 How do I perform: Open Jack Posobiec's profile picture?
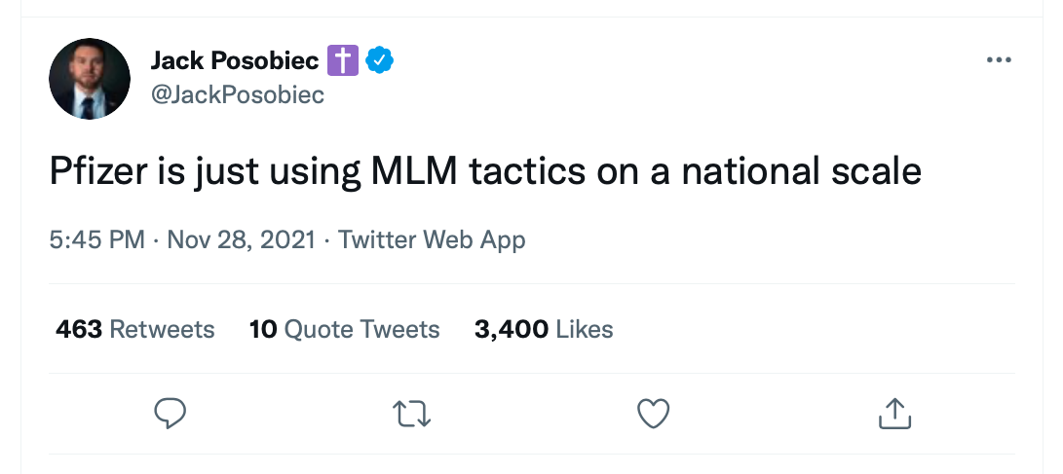pyautogui.click(x=90, y=79)
